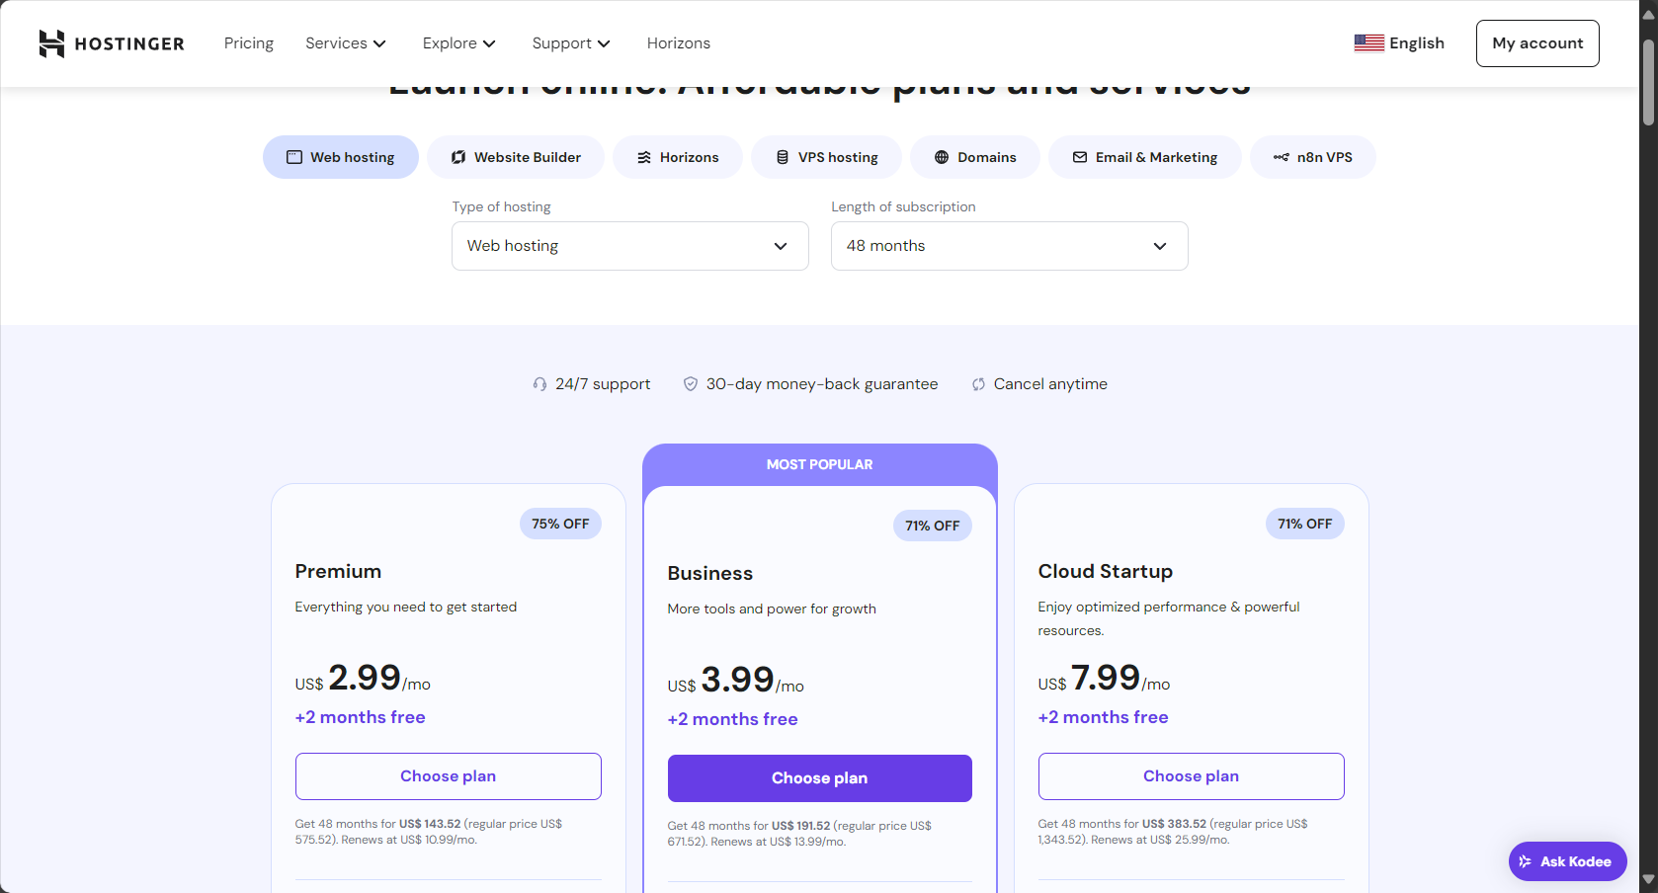This screenshot has width=1658, height=893.
Task: Click the 75% OFF badge
Action: (x=560, y=524)
